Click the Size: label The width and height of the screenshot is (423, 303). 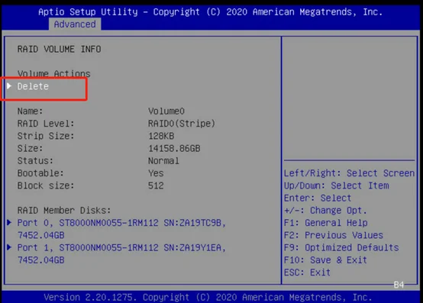tap(30, 148)
